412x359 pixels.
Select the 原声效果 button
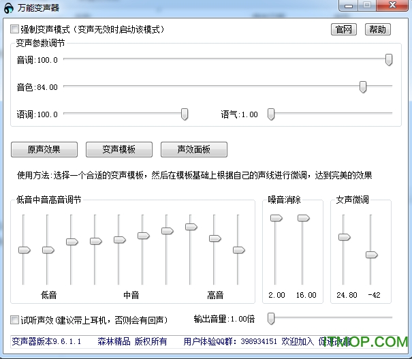pyautogui.click(x=44, y=149)
